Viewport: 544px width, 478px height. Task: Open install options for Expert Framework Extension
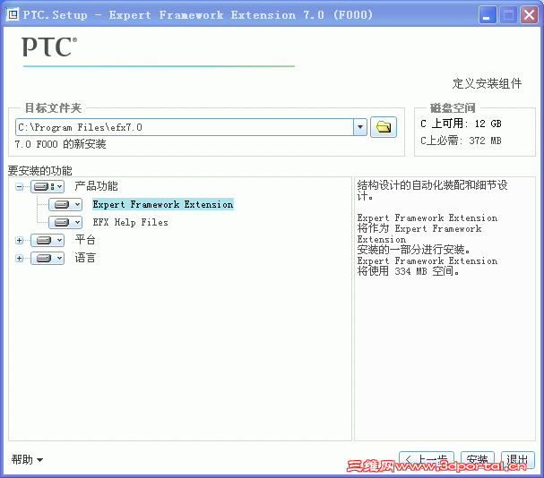pos(65,204)
